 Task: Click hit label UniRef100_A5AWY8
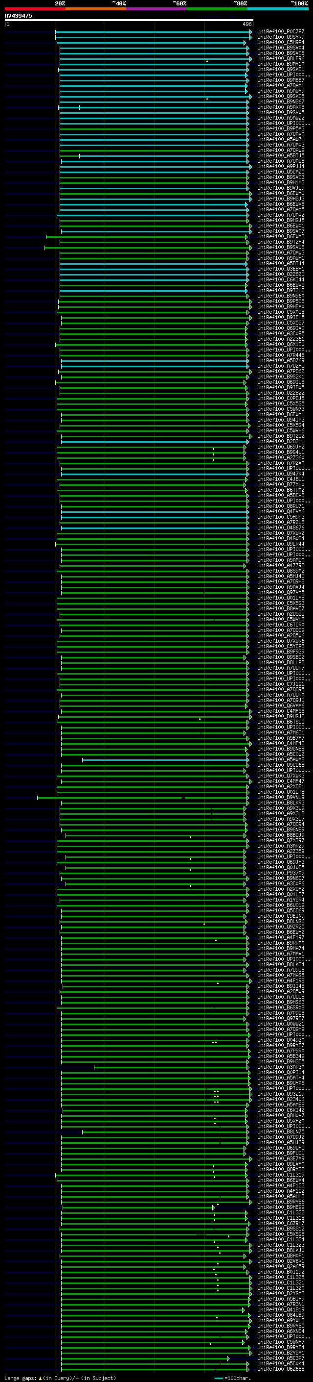[x=281, y=760]
